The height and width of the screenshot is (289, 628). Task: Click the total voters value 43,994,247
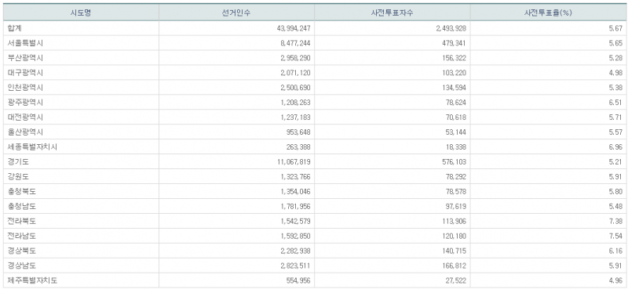pos(294,28)
